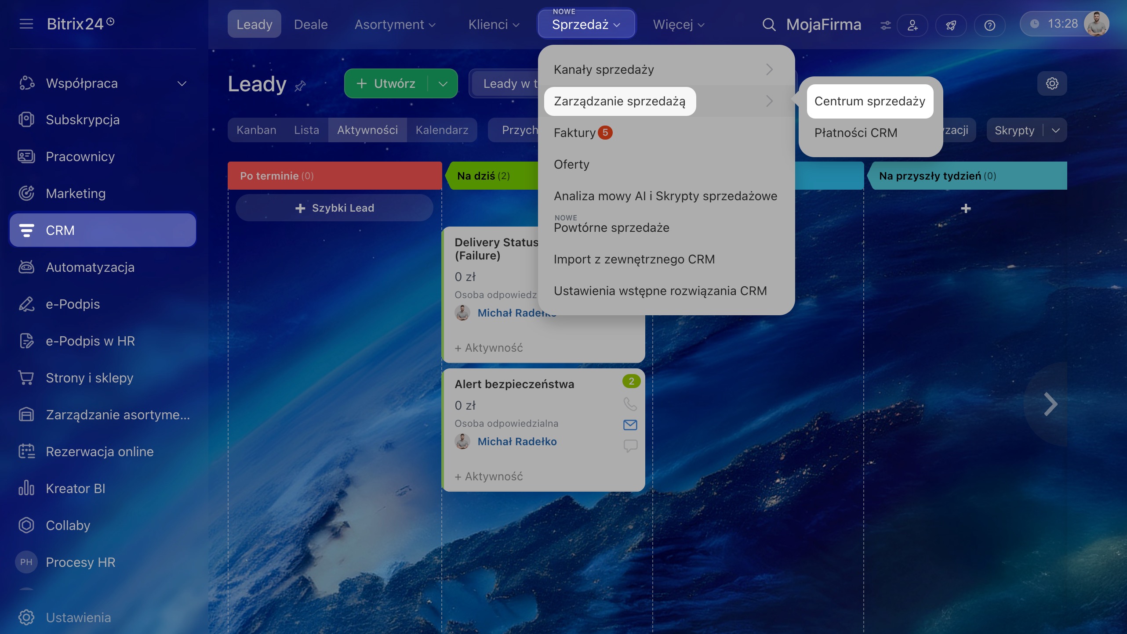
Task: Click the hamburger menu icon
Action: tap(26, 24)
